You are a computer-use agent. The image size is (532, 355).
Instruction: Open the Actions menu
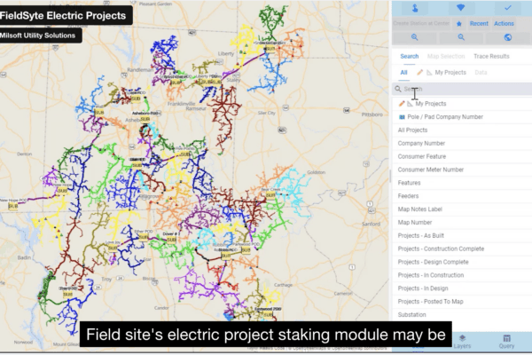[504, 23]
